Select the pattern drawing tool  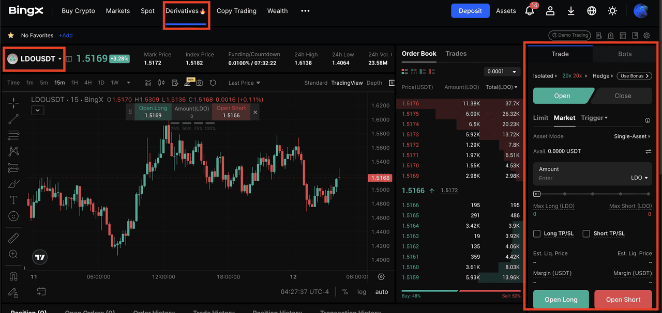pos(13,151)
